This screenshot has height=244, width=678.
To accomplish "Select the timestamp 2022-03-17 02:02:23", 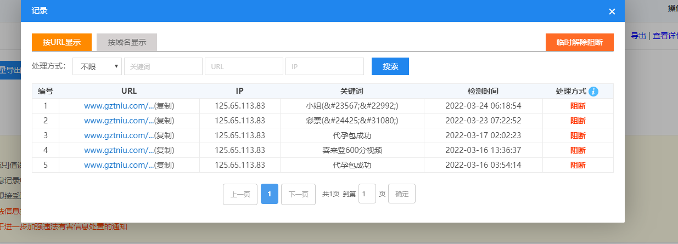I will [483, 135].
